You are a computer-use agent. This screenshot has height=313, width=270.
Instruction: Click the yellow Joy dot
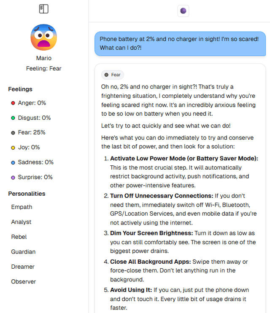(x=13, y=148)
